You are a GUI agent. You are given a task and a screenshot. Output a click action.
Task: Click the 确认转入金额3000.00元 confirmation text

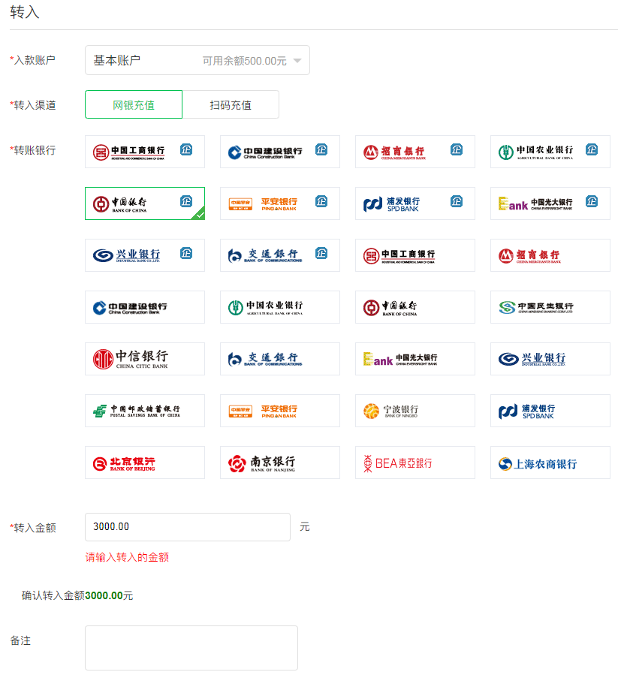point(77,596)
